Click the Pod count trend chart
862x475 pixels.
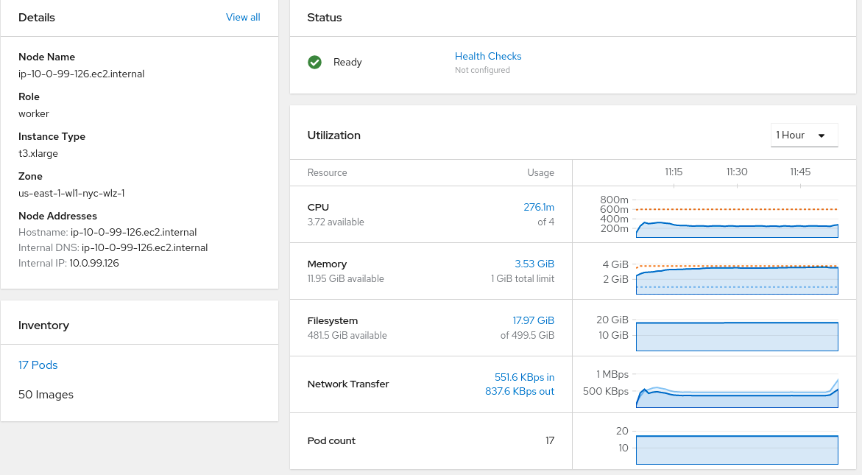736,449
